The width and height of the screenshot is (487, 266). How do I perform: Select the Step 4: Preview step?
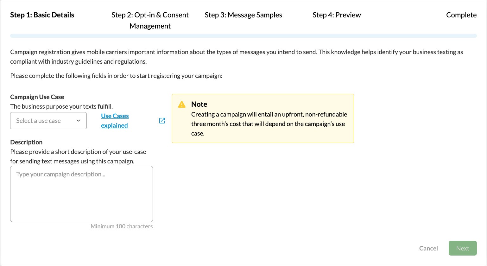tap(337, 15)
